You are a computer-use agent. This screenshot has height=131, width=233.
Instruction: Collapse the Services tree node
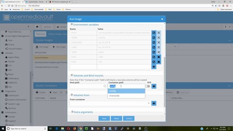click(3, 53)
